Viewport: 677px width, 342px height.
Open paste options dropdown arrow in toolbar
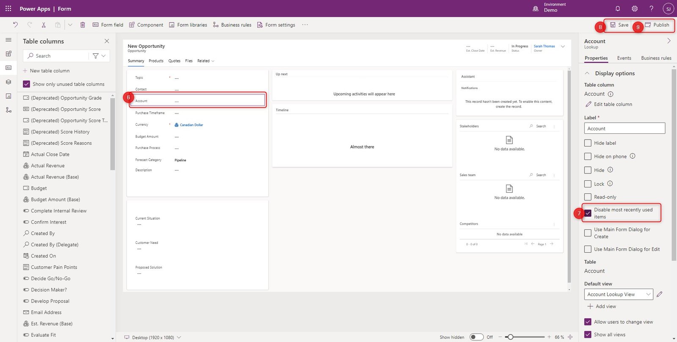click(70, 25)
